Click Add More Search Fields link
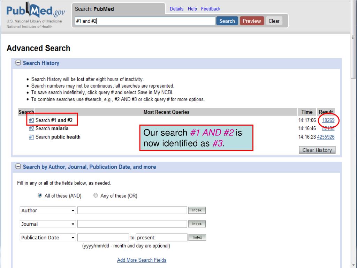 142,260
